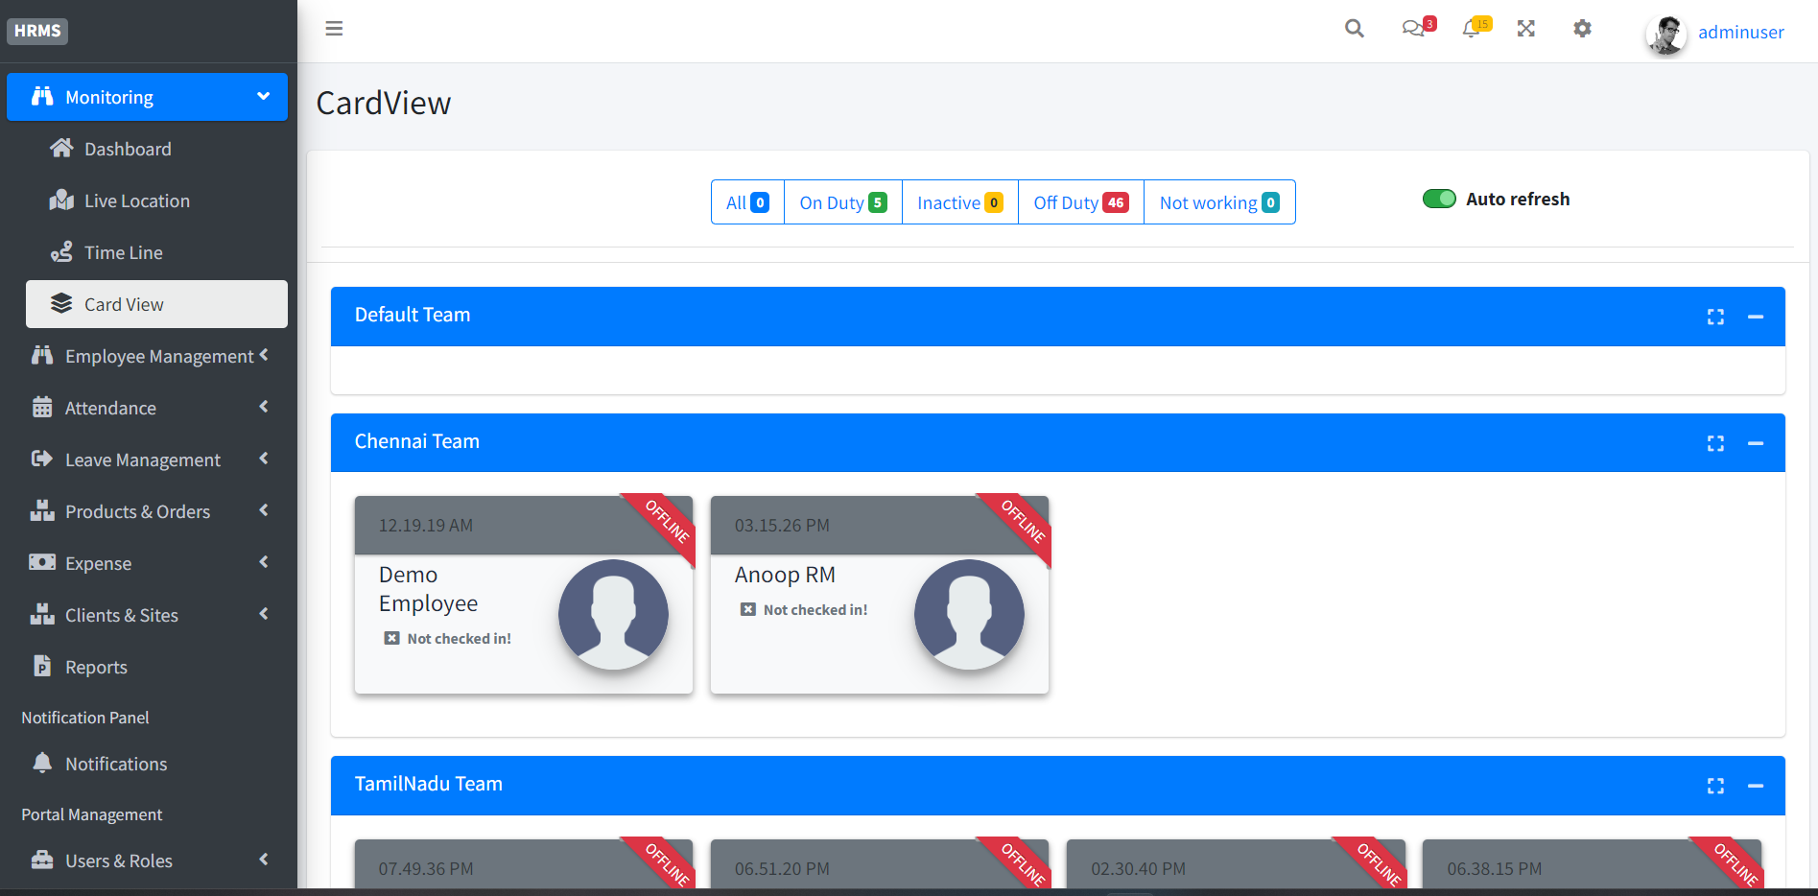Collapse the TamilNadu Team section
This screenshot has width=1818, height=896.
1757,786
